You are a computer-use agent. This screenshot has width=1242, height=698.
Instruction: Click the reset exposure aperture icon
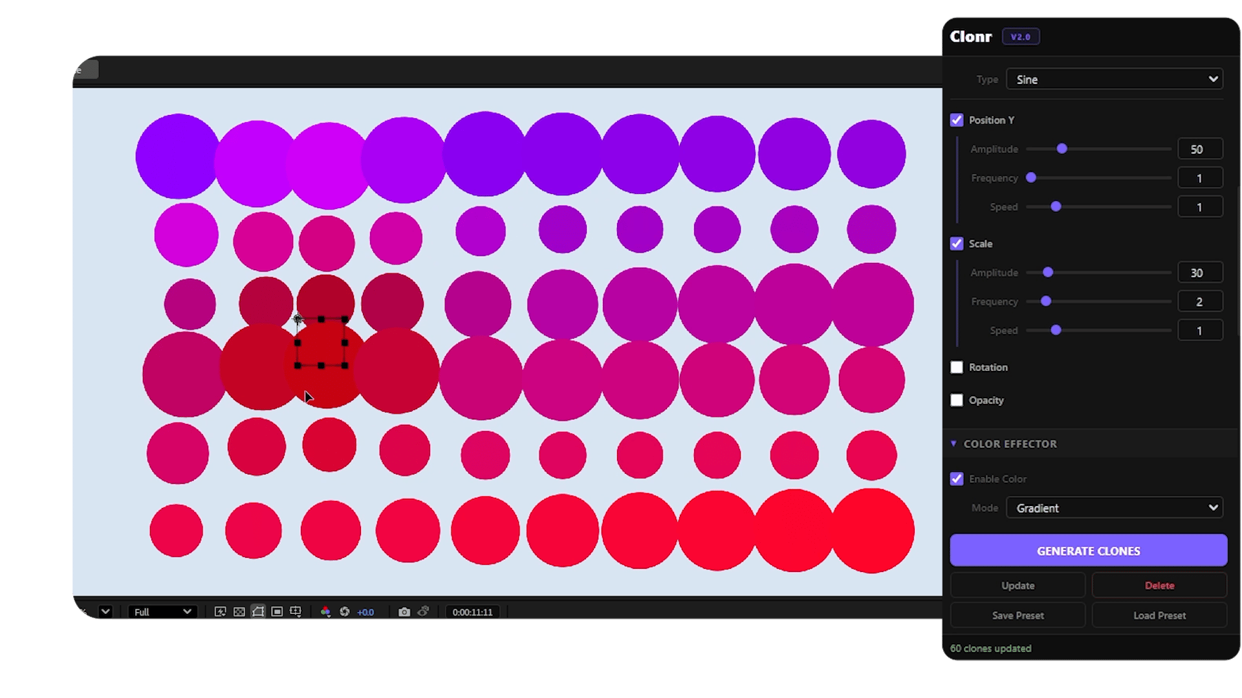coord(345,611)
